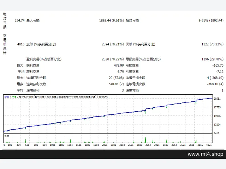Select average loss trade value -7.12
Viewport: 226px width, 169px height.
coord(220,71)
